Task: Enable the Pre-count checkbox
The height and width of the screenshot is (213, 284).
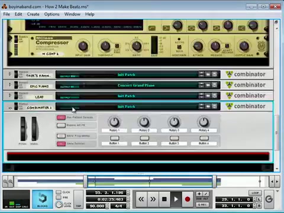Action: click(59, 197)
